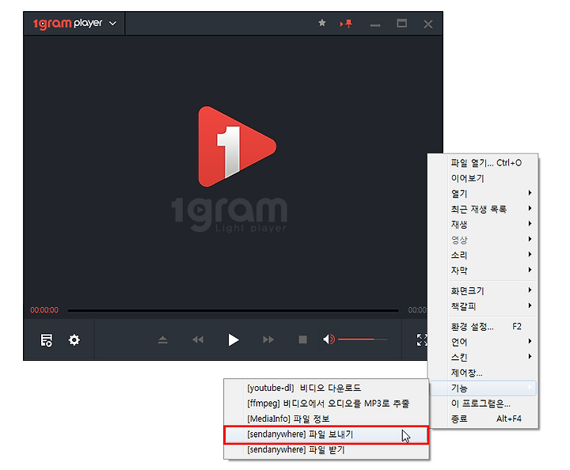The width and height of the screenshot is (570, 470).
Task: Expand the 열기 submenu
Action: point(483,193)
